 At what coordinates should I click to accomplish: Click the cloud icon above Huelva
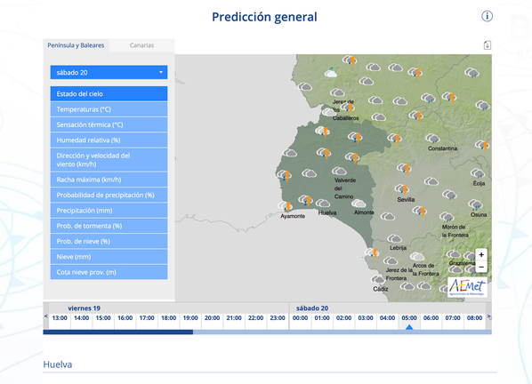(x=323, y=204)
